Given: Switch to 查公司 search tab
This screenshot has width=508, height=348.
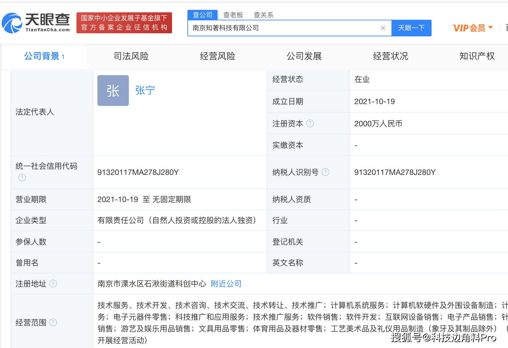Looking at the screenshot, I should (x=203, y=15).
